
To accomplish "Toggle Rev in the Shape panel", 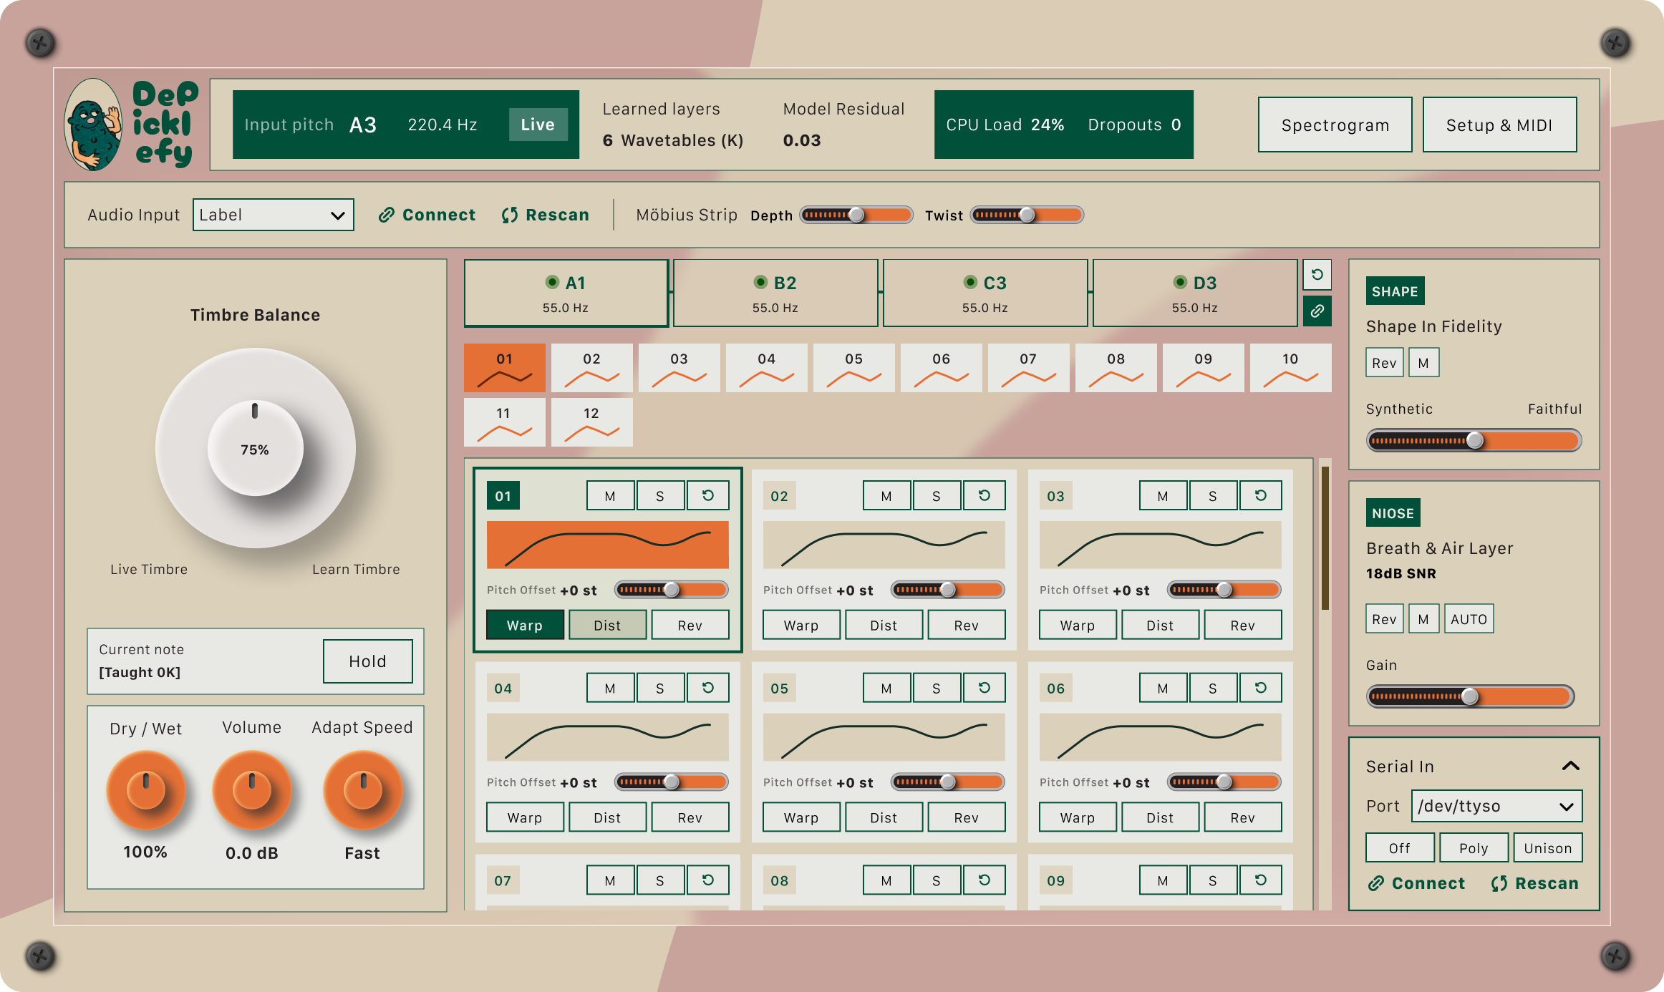I will (1384, 363).
